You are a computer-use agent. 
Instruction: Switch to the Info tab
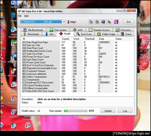coord(49,34)
